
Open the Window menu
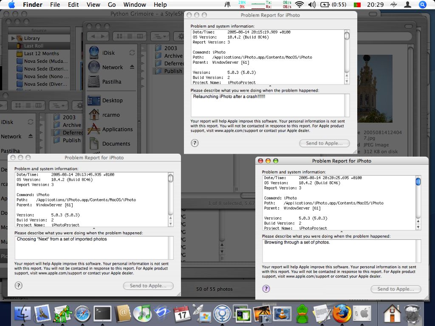pos(135,5)
